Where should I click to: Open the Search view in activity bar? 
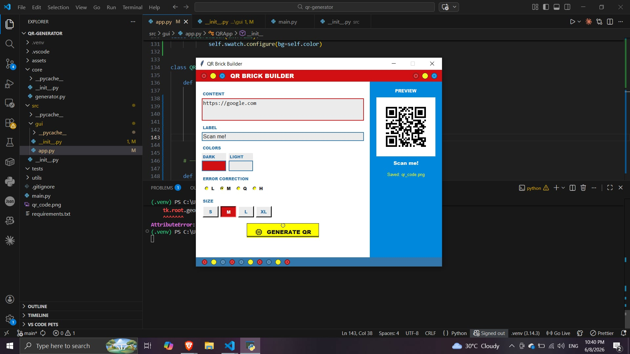(x=10, y=44)
